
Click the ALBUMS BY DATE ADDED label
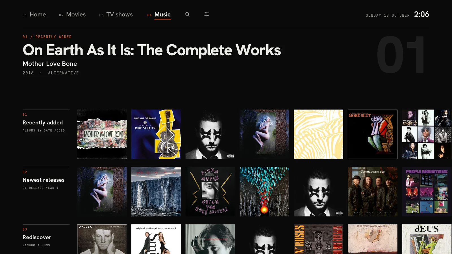click(44, 130)
